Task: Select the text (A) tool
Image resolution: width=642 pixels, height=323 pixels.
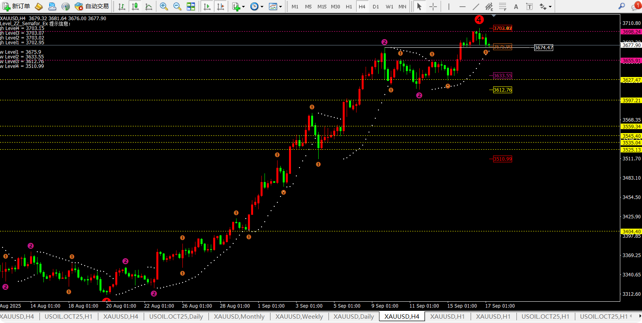Action: pyautogui.click(x=516, y=6)
